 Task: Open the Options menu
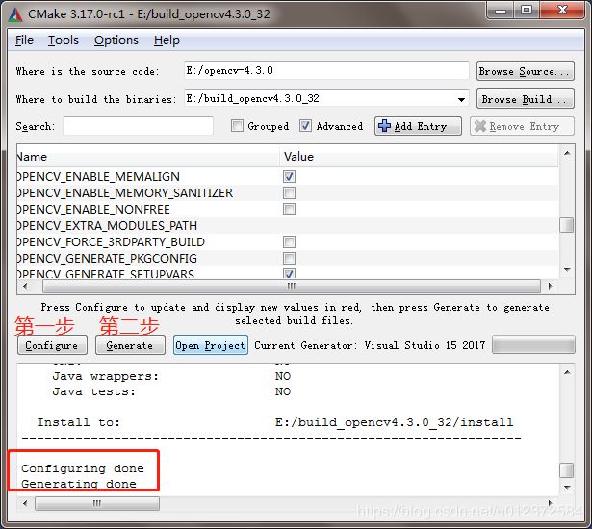point(116,40)
